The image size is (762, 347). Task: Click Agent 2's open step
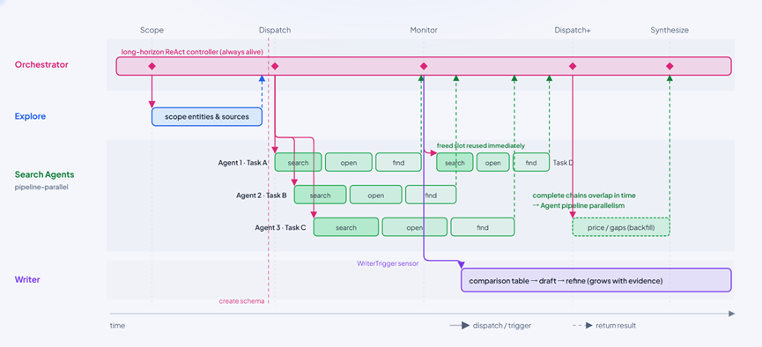pos(375,195)
